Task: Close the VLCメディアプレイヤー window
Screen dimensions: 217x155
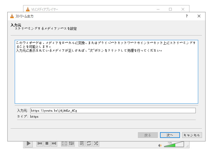Action: coord(183,9)
